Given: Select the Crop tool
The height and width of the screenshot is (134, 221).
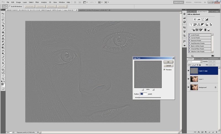Looking at the screenshot, I should coord(3,26).
